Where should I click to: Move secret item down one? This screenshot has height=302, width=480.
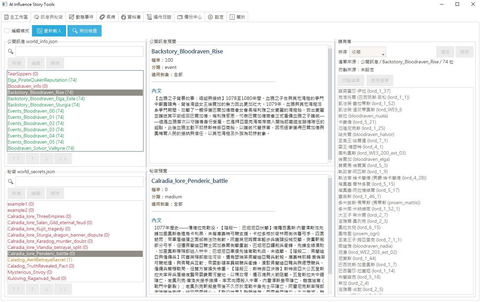[46, 289]
